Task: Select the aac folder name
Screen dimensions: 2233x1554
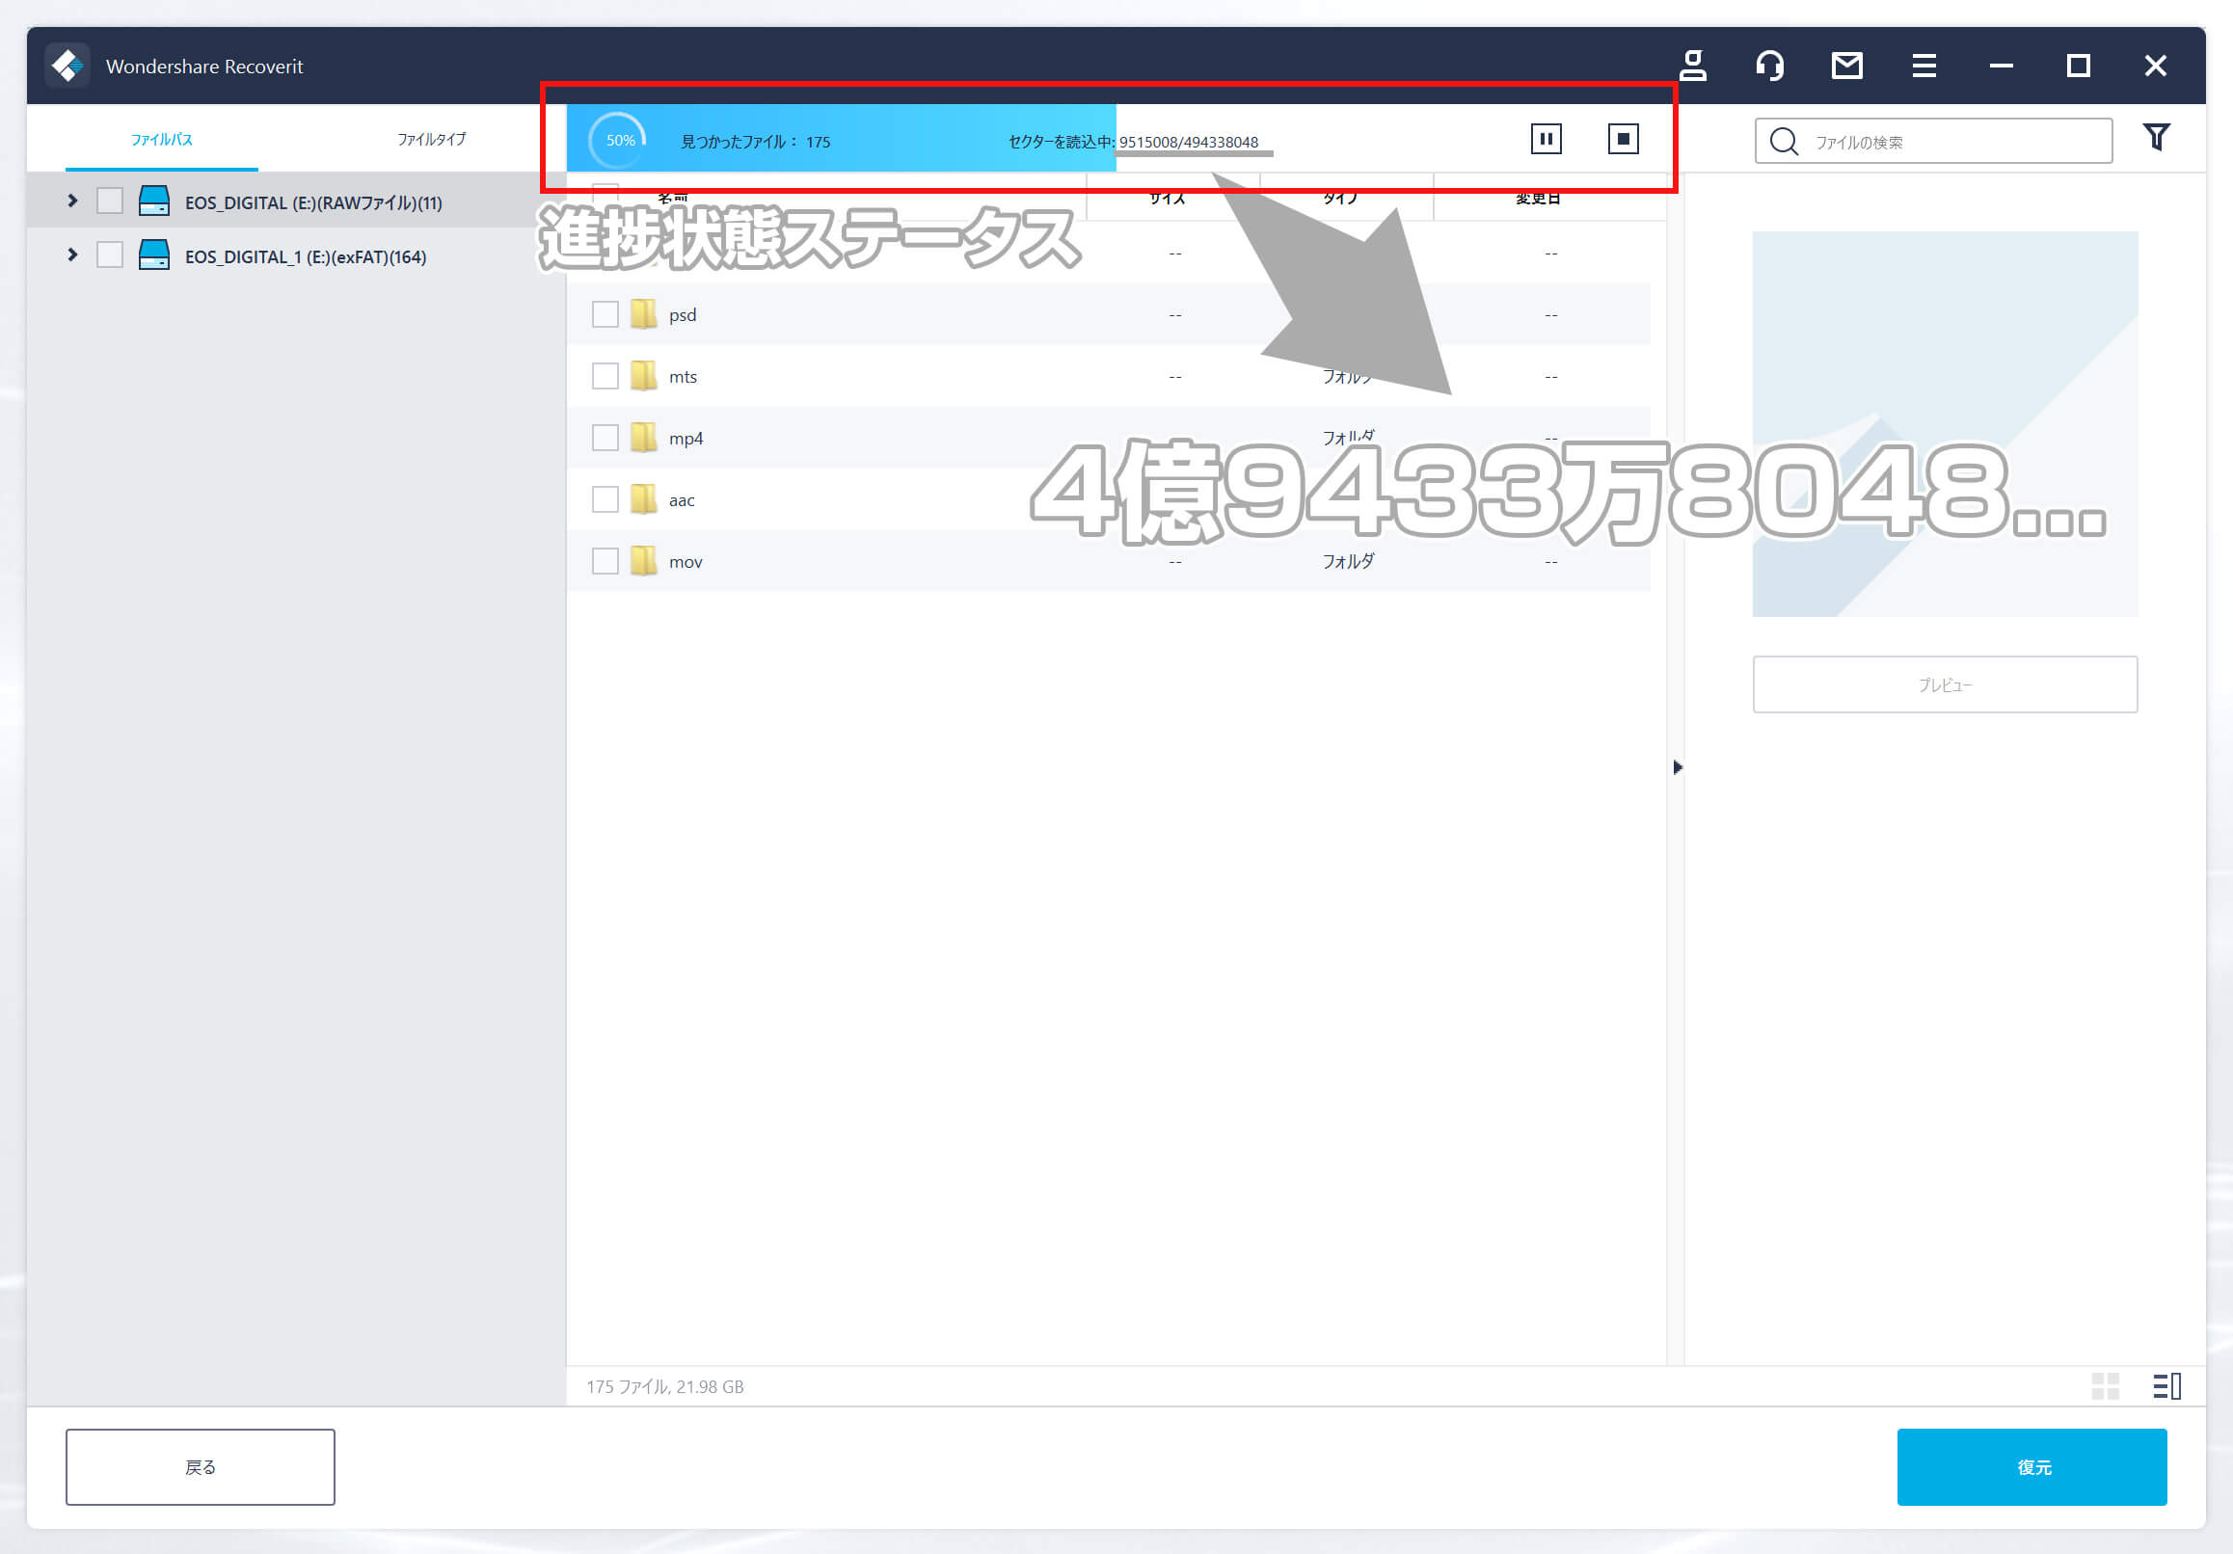Action: pos(682,500)
